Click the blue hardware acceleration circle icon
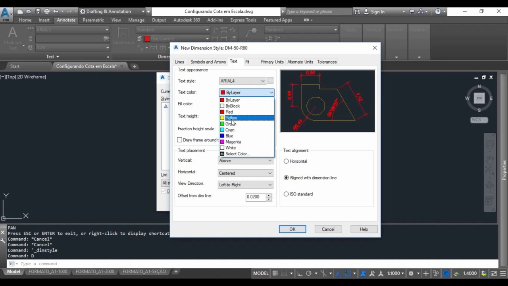 [446, 273]
